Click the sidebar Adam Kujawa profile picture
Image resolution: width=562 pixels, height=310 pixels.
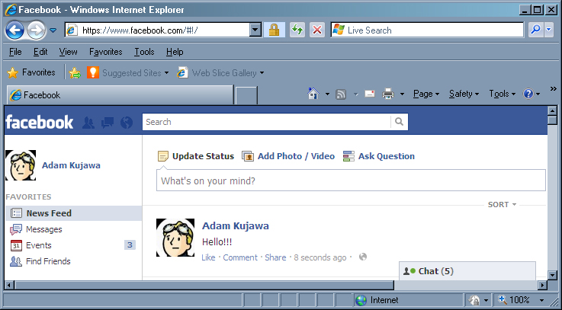click(x=21, y=165)
